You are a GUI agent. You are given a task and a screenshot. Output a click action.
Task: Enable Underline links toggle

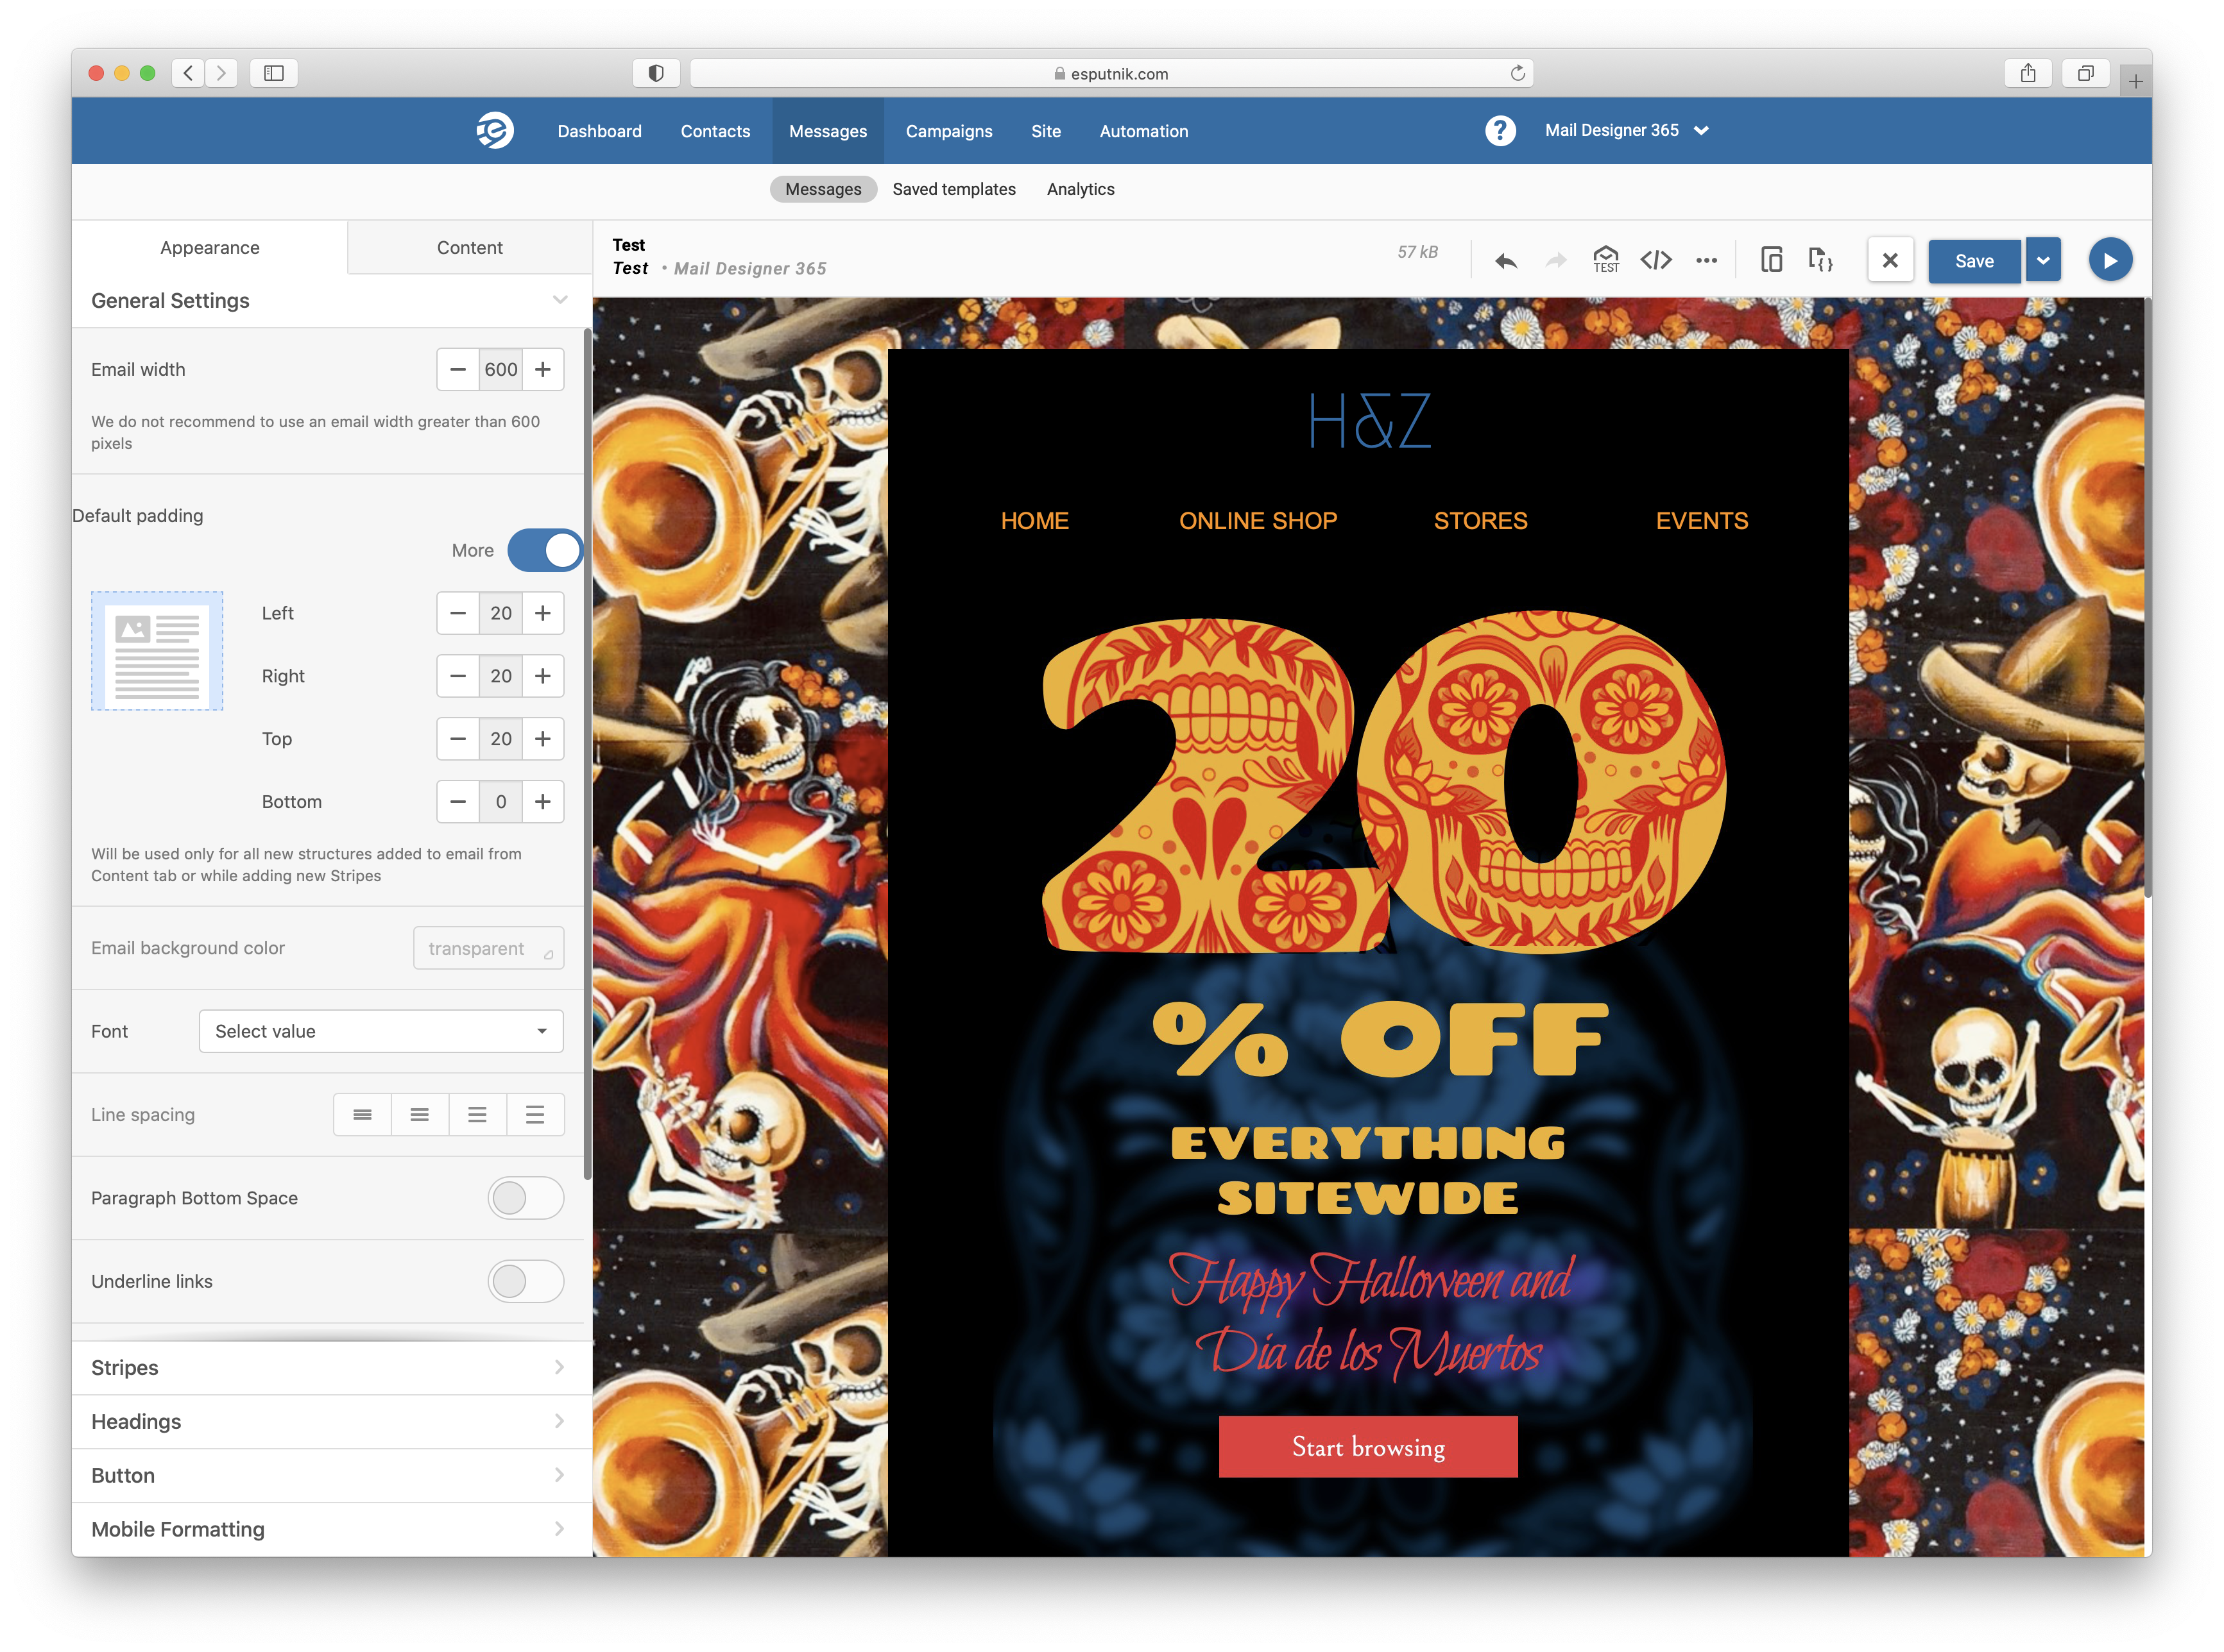point(526,1282)
